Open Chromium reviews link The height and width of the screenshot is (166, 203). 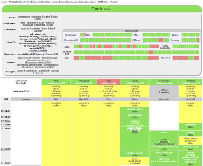point(36,28)
